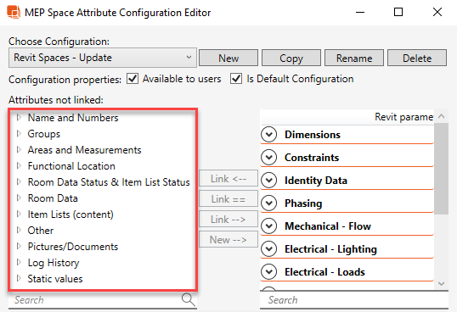Expand the Identity Data chevron icon

[268, 181]
